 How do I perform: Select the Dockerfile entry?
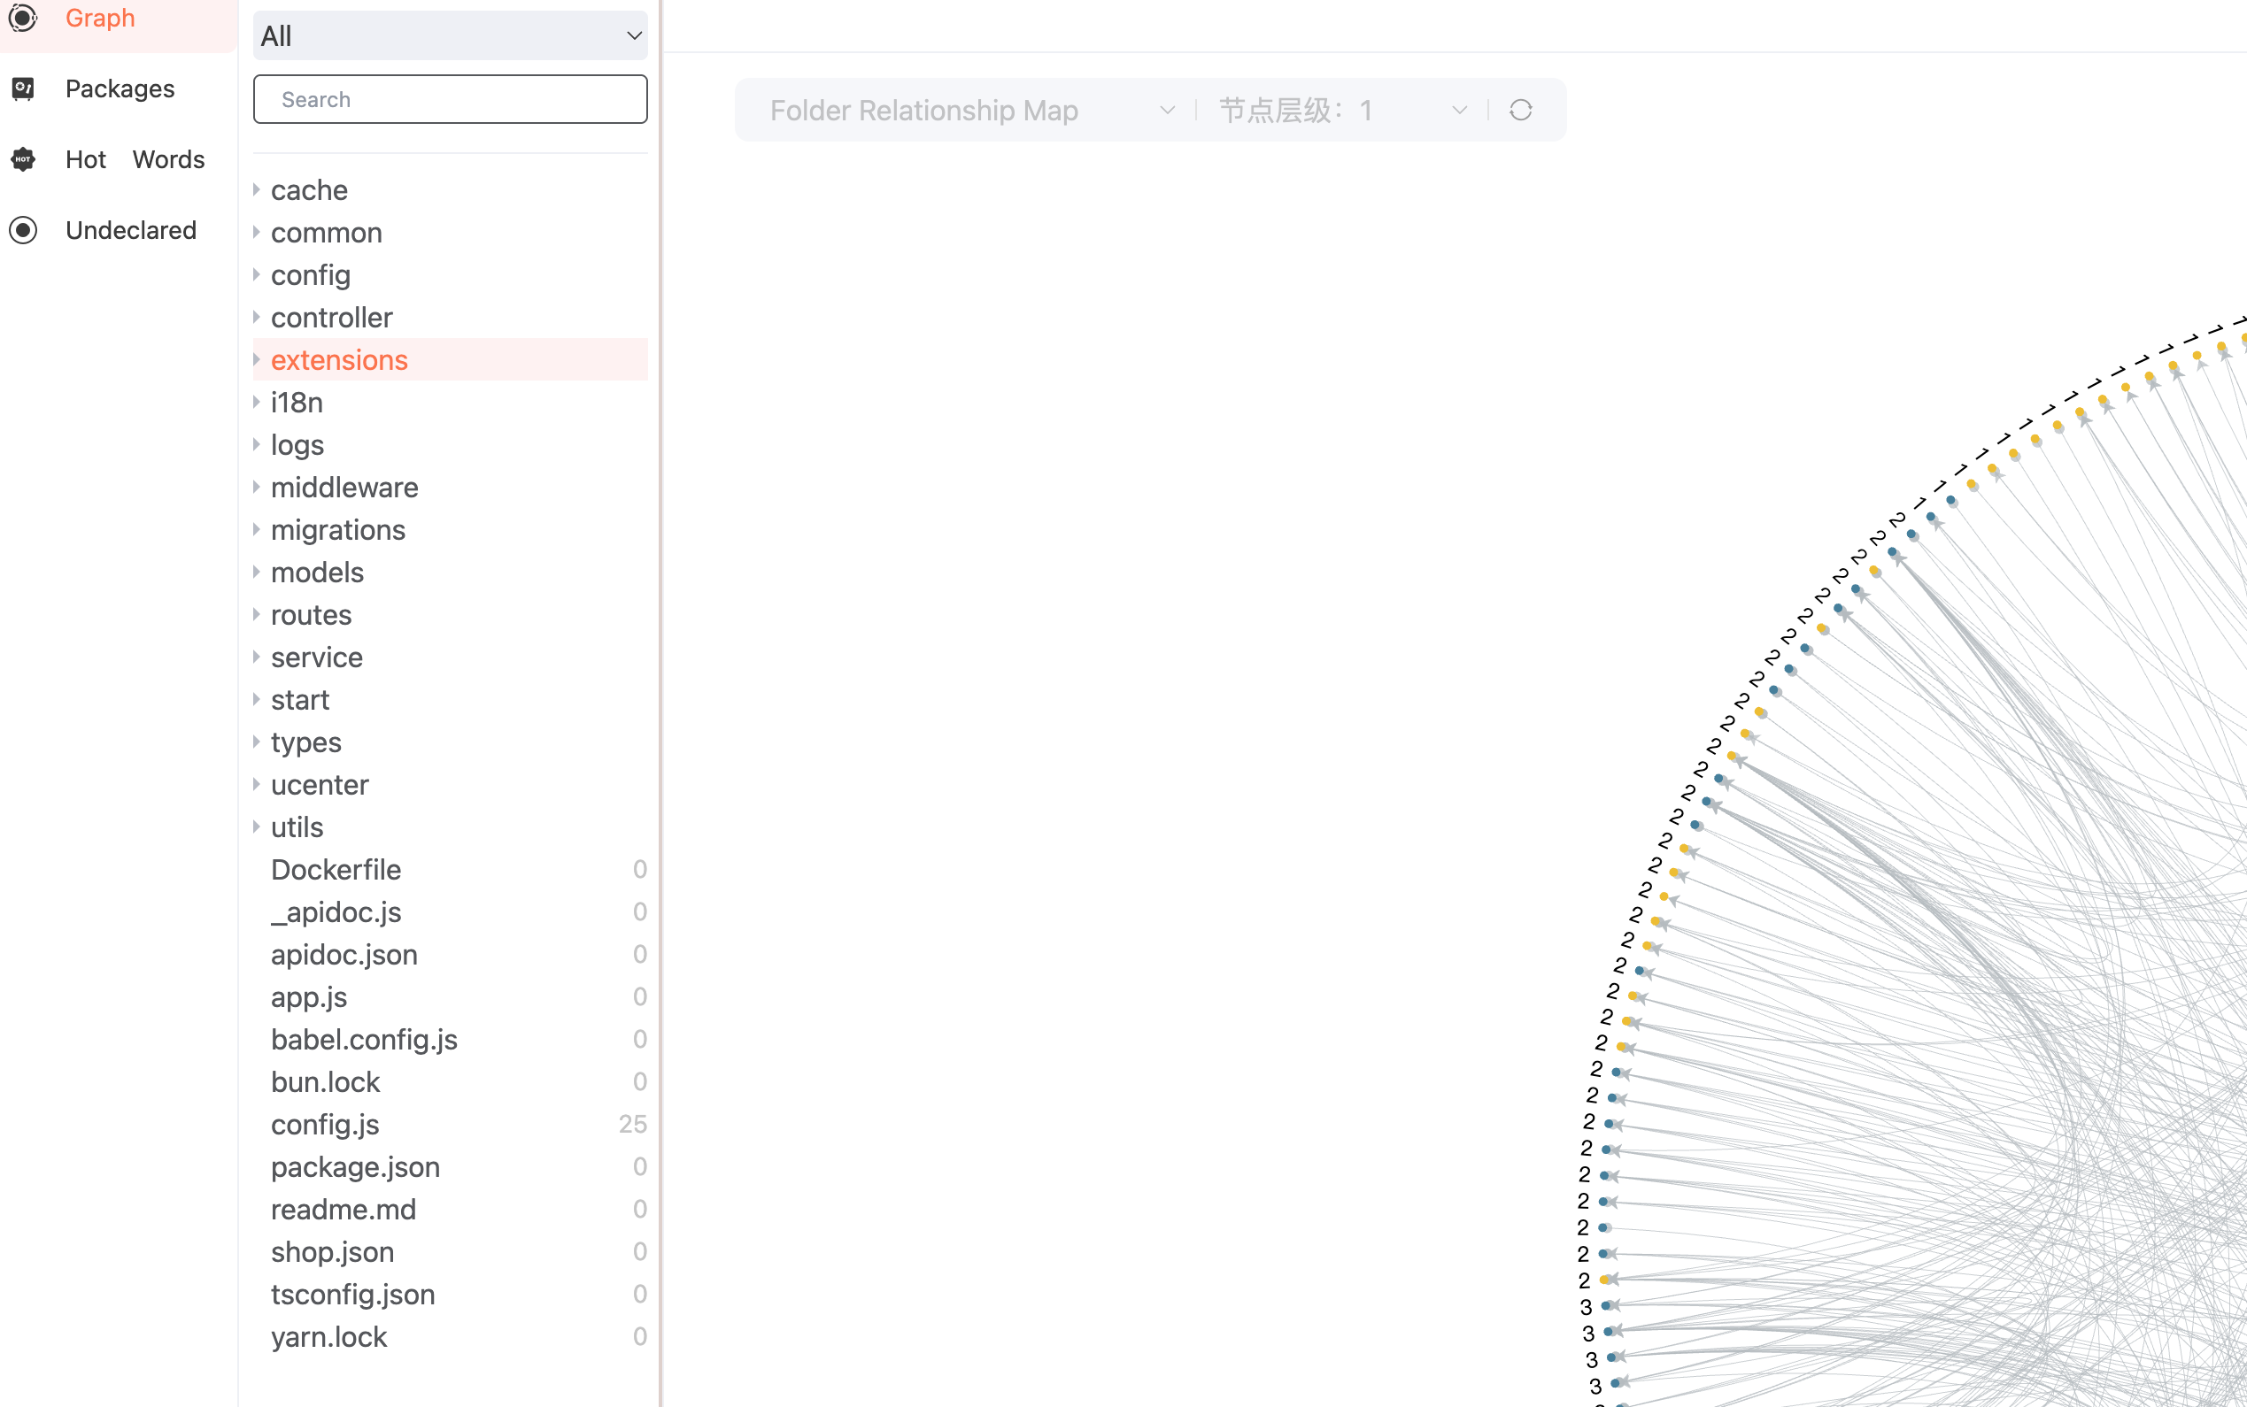[x=336, y=869]
